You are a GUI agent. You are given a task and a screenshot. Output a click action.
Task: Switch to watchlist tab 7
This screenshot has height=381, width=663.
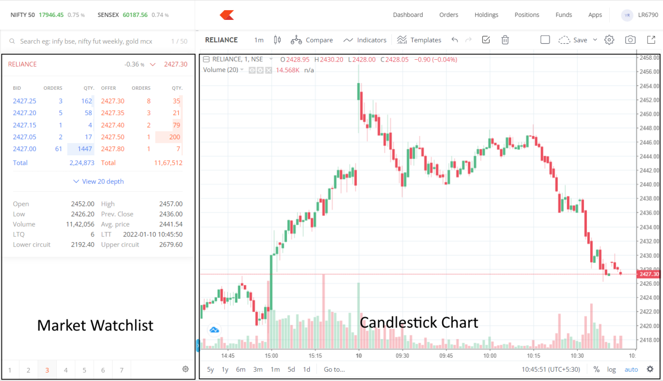pos(121,370)
